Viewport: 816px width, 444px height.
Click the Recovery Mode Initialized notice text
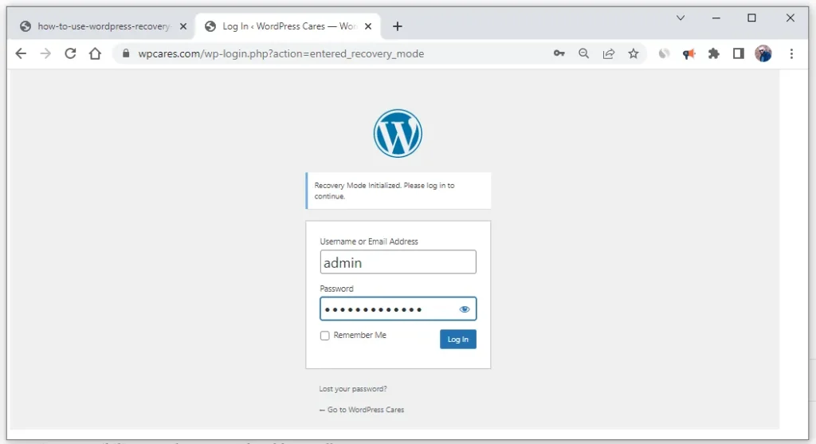384,191
